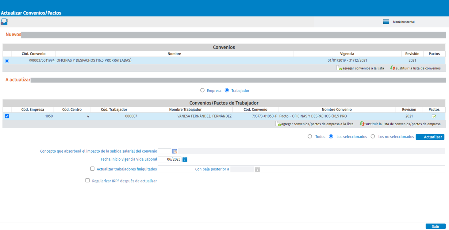Viewport: 449px width, 230px height.
Task: Enable Regularizar IRPF después de actualizar
Action: coord(87,181)
